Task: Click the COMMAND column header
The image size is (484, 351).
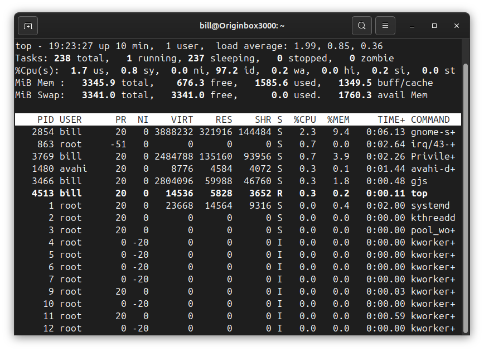Action: 430,119
